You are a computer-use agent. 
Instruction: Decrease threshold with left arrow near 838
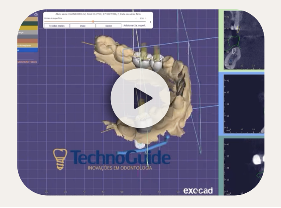pyautogui.click(x=136, y=18)
